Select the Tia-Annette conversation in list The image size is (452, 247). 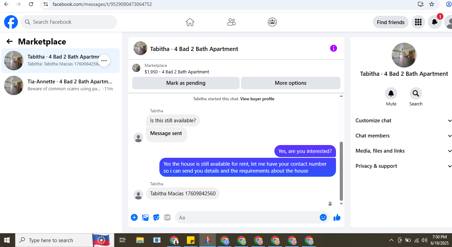point(61,85)
